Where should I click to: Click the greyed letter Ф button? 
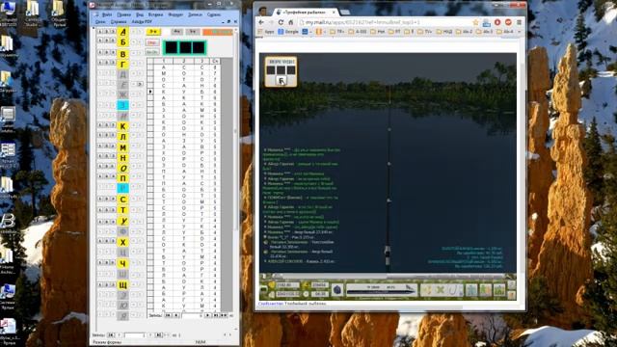tap(123, 231)
